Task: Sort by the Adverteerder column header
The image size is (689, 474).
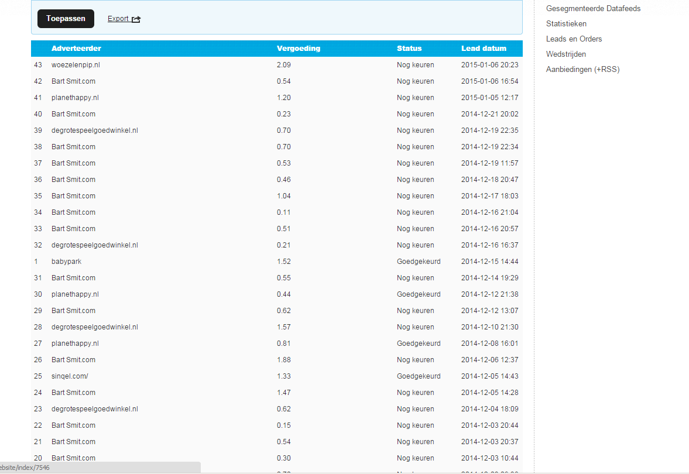Action: 76,49
